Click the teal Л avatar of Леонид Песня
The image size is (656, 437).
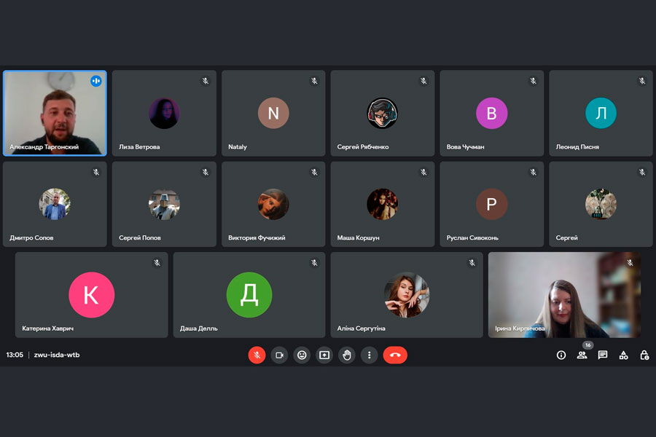[x=601, y=113]
